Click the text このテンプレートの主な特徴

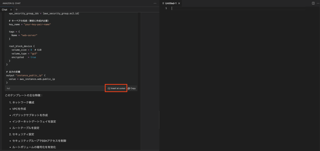tap(24, 95)
